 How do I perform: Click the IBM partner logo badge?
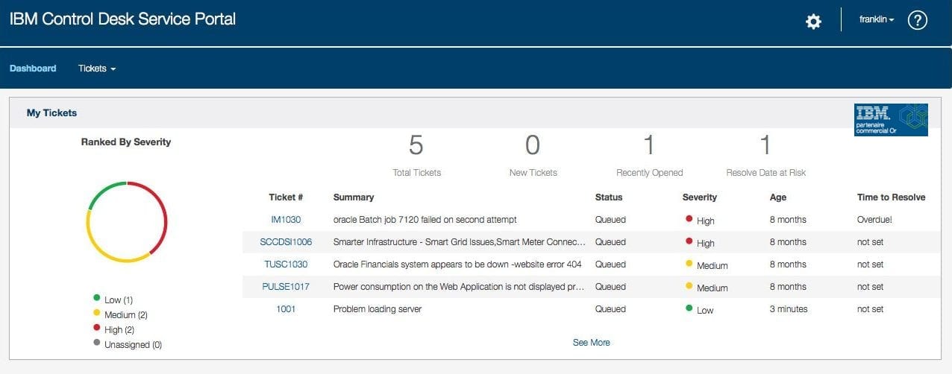(x=891, y=120)
